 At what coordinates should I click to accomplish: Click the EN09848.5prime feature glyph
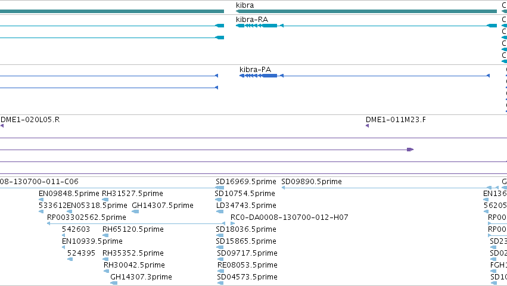pos(41,200)
